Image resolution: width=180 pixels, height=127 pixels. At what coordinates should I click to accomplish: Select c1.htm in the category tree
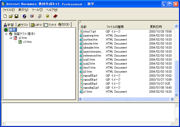[x=27, y=42]
